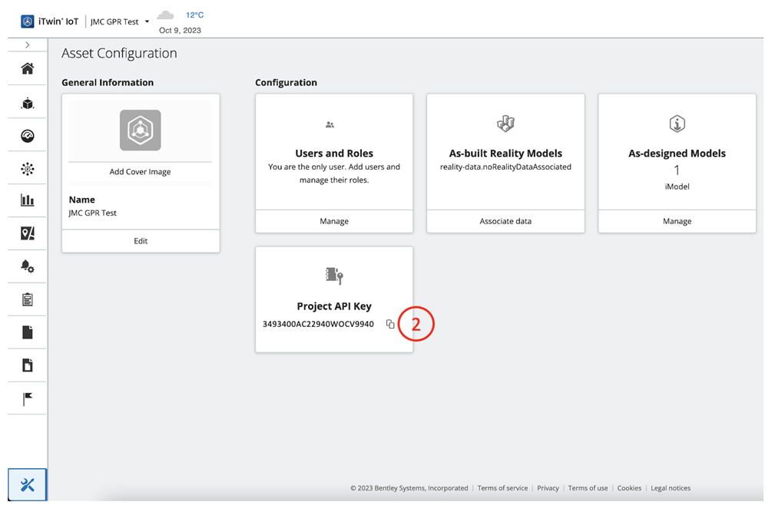Open the JMC GPR Test asset dropdown
This screenshot has height=512, width=775.
coord(119,21)
